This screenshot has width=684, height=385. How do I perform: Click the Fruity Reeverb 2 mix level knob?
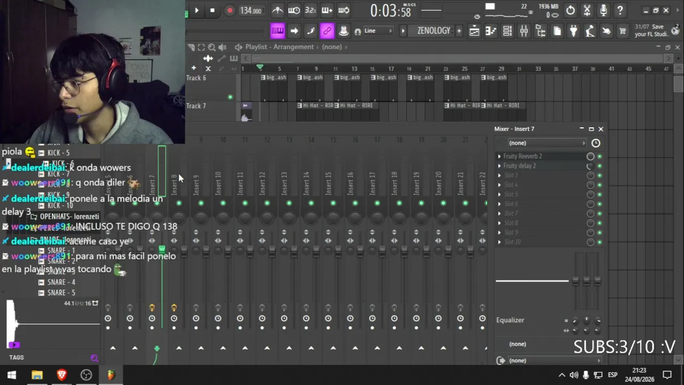click(x=590, y=157)
